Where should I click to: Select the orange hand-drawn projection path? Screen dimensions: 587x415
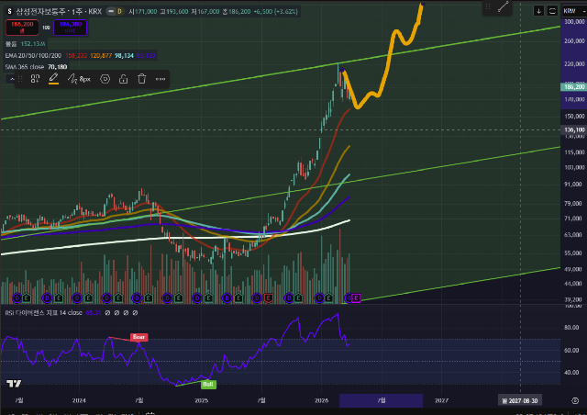387,62
